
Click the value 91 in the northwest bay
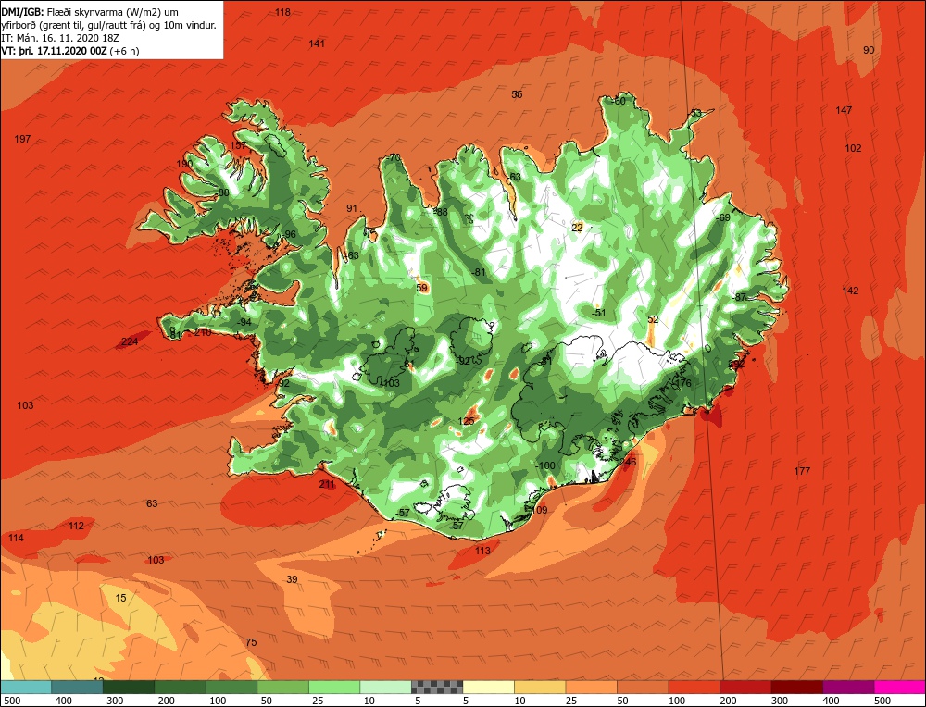tap(352, 207)
